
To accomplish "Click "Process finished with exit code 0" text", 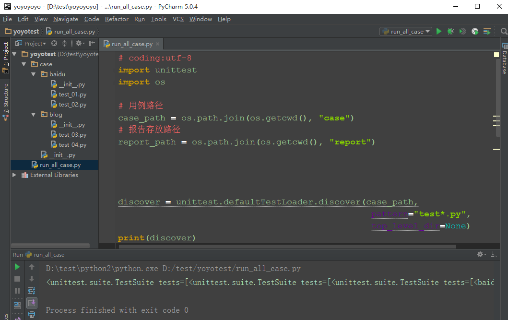I will [x=117, y=310].
